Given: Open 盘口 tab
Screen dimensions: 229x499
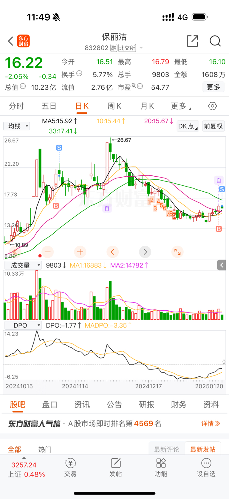Looking at the screenshot, I should click(50, 405).
